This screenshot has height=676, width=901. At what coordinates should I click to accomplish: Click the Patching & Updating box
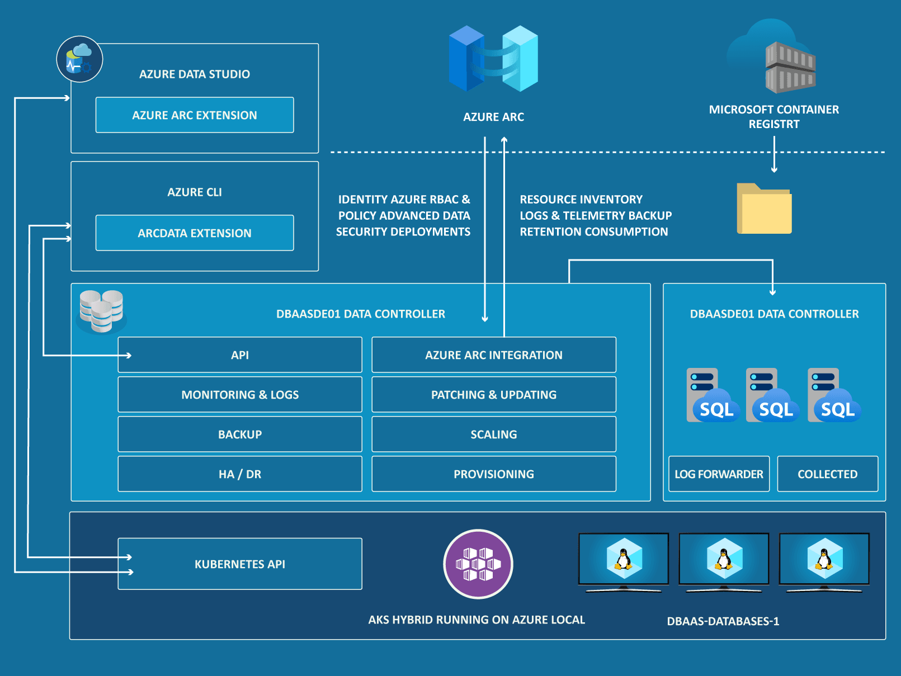(494, 395)
